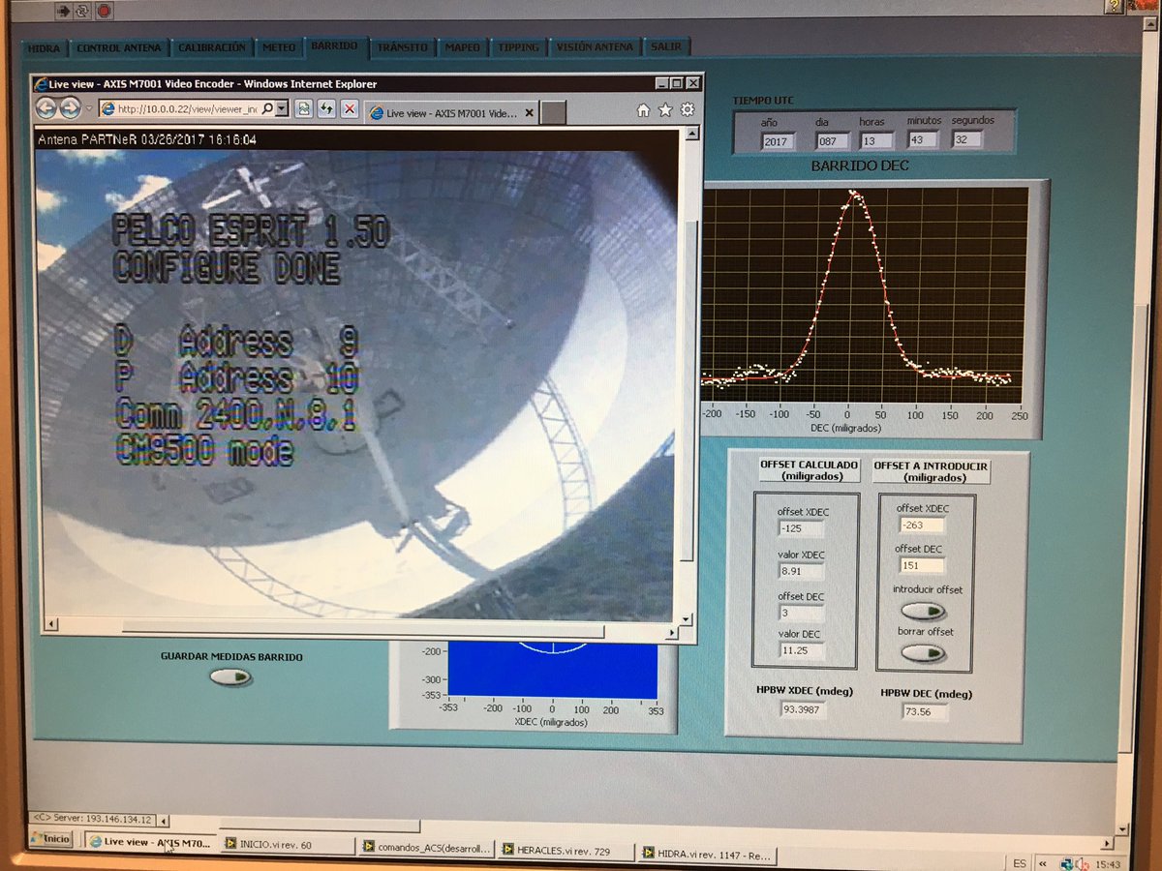Image resolution: width=1162 pixels, height=871 pixels.
Task: Click the SALIR tab
Action: coord(665,46)
